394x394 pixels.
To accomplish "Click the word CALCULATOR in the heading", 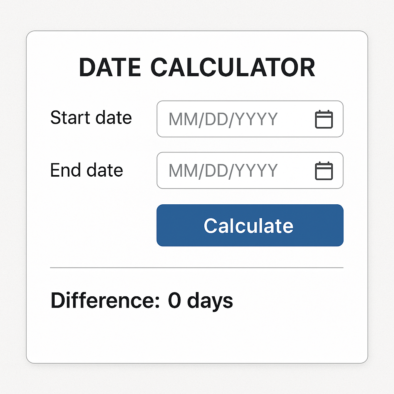I will coord(233,67).
